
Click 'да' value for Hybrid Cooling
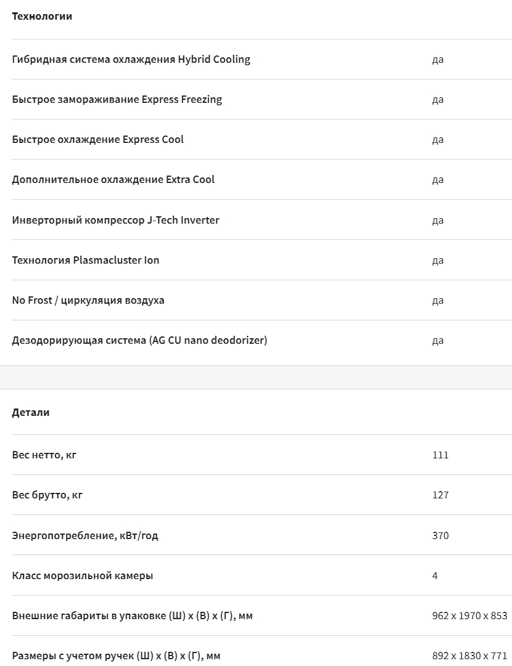tap(437, 60)
